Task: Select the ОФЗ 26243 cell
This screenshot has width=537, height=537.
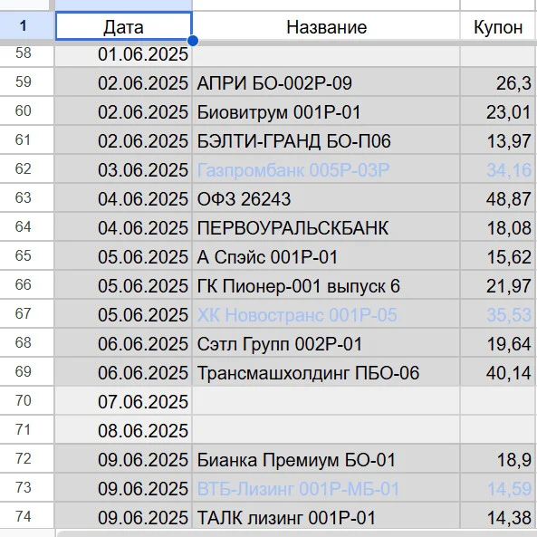Action: (x=326, y=198)
